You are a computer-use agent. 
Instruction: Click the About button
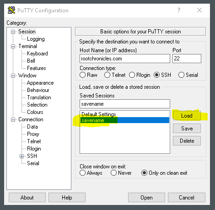click(x=27, y=198)
